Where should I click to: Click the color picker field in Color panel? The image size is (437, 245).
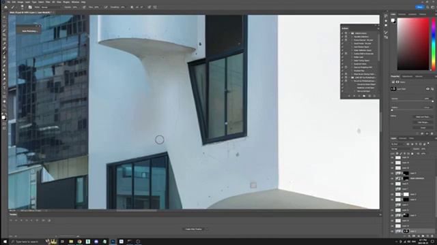413,44
